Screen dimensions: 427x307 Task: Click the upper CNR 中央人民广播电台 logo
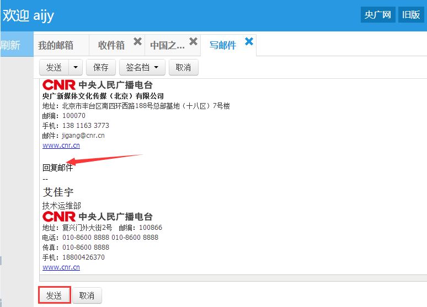coord(97,85)
